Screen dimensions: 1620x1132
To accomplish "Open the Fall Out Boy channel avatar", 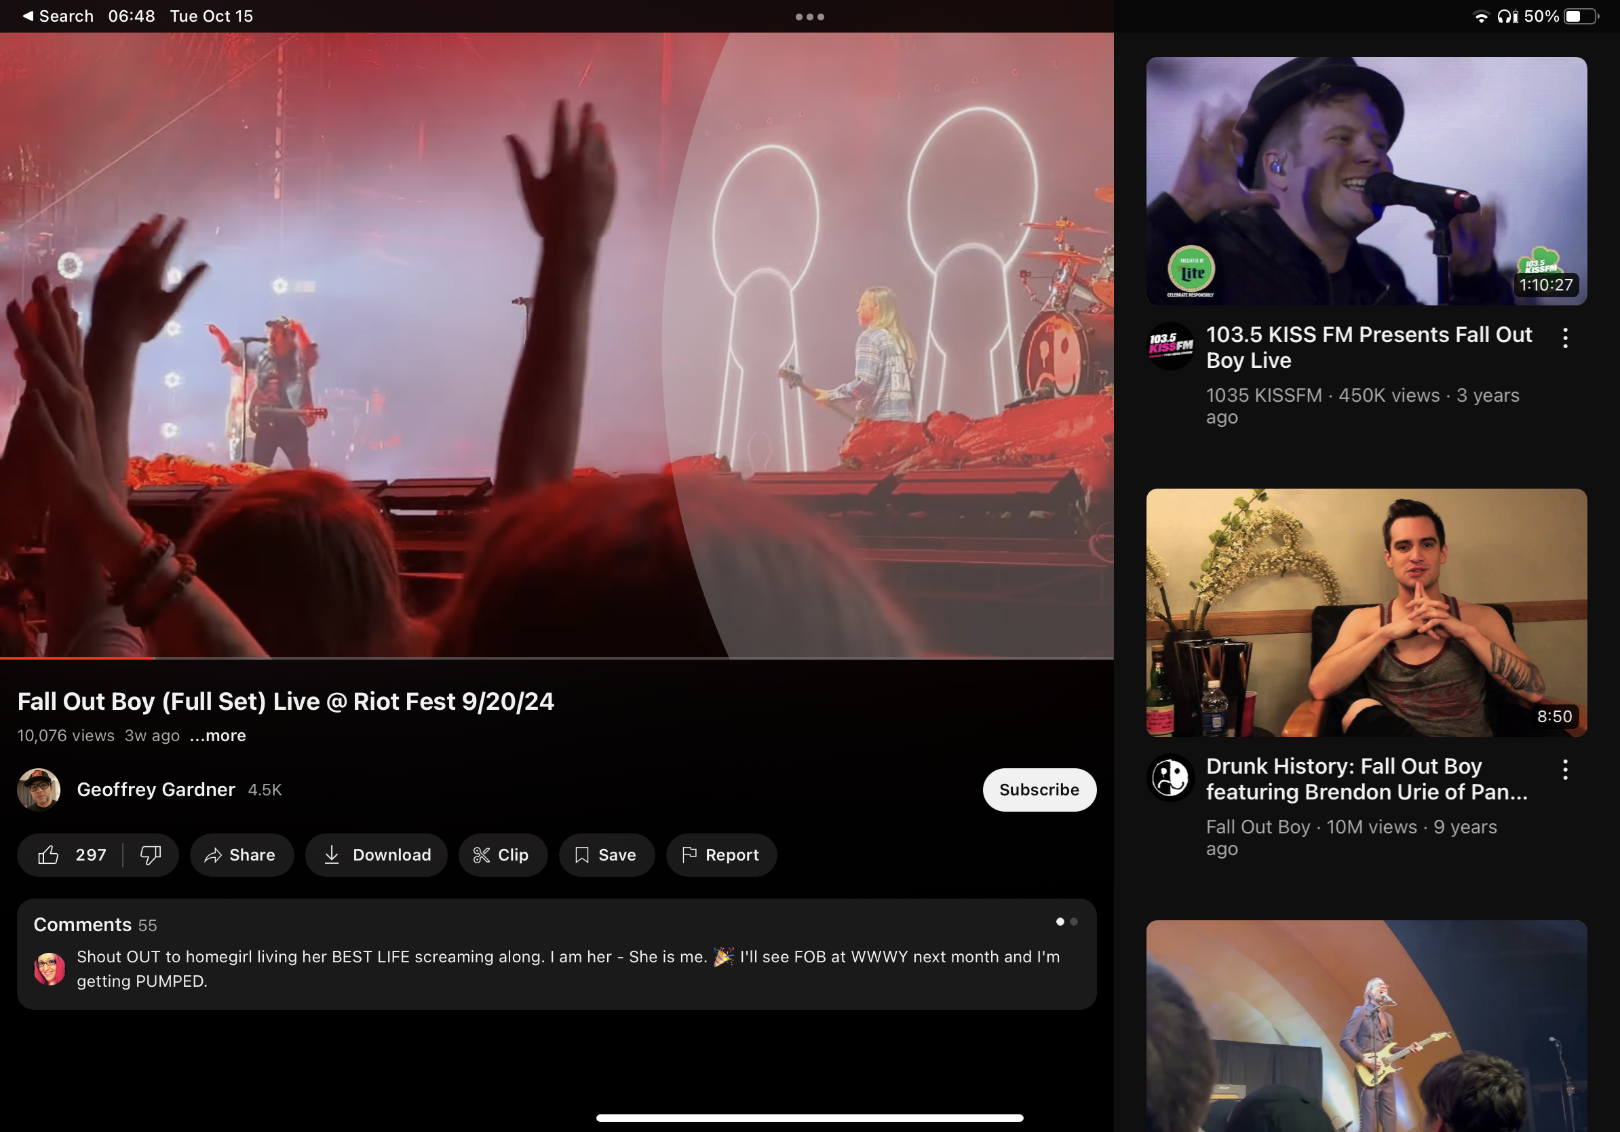I will coord(1170,778).
